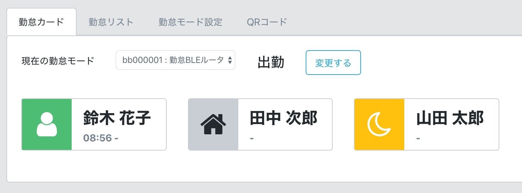The height and width of the screenshot is (193, 522).
Task: Click the up-down arrows in the router selector
Action: point(230,60)
